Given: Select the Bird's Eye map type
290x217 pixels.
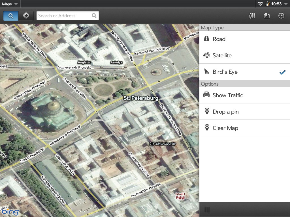Looking at the screenshot, I should [x=244, y=72].
